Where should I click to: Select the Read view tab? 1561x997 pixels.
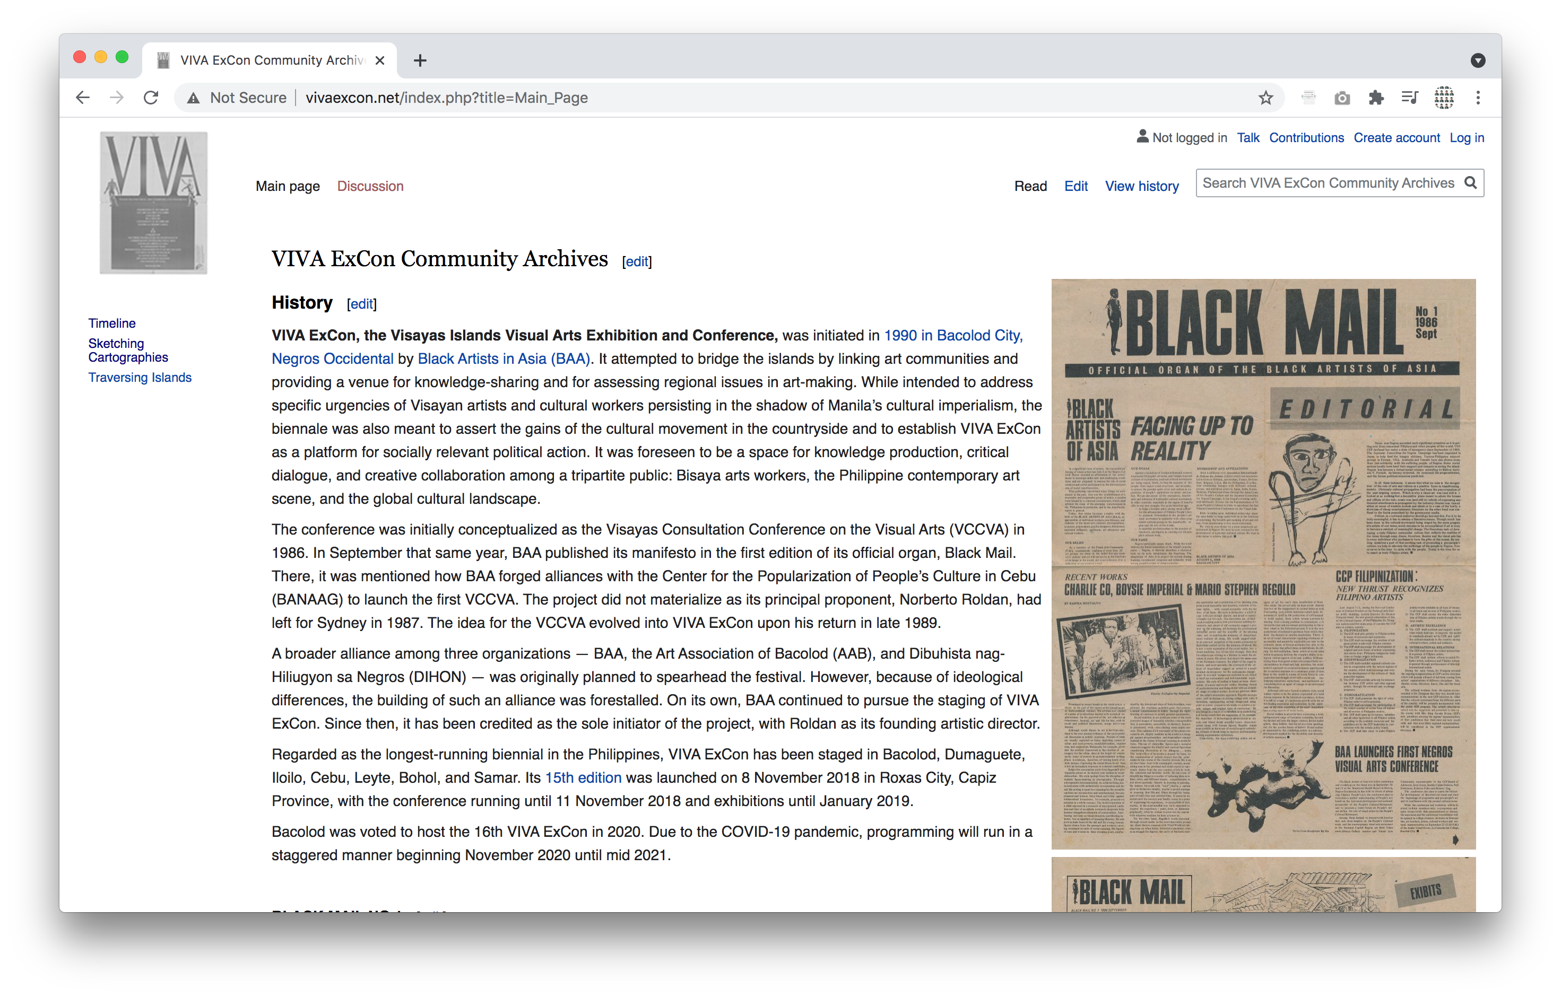[x=1030, y=187]
